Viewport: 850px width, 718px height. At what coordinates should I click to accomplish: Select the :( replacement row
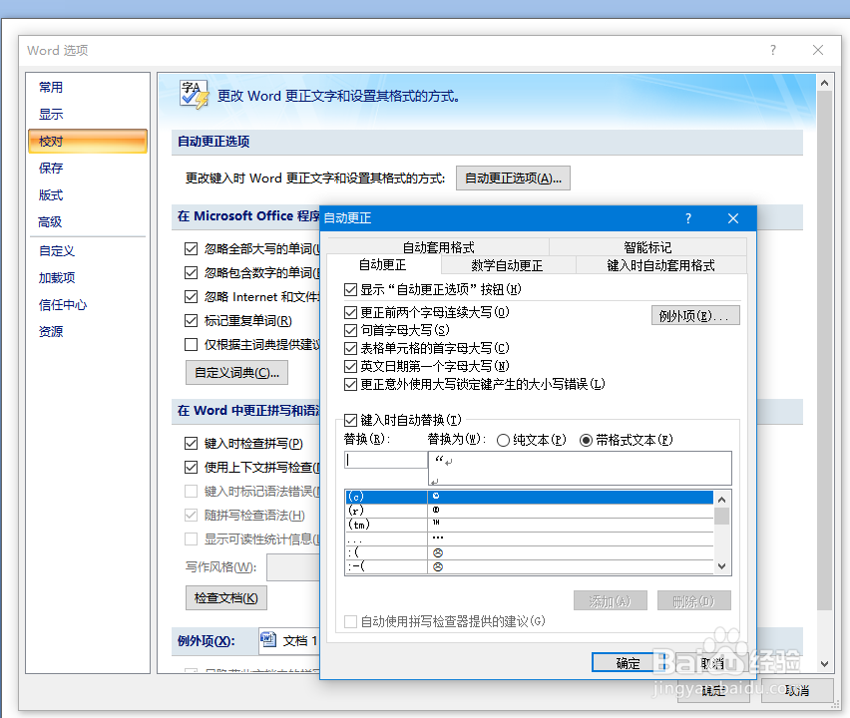529,552
